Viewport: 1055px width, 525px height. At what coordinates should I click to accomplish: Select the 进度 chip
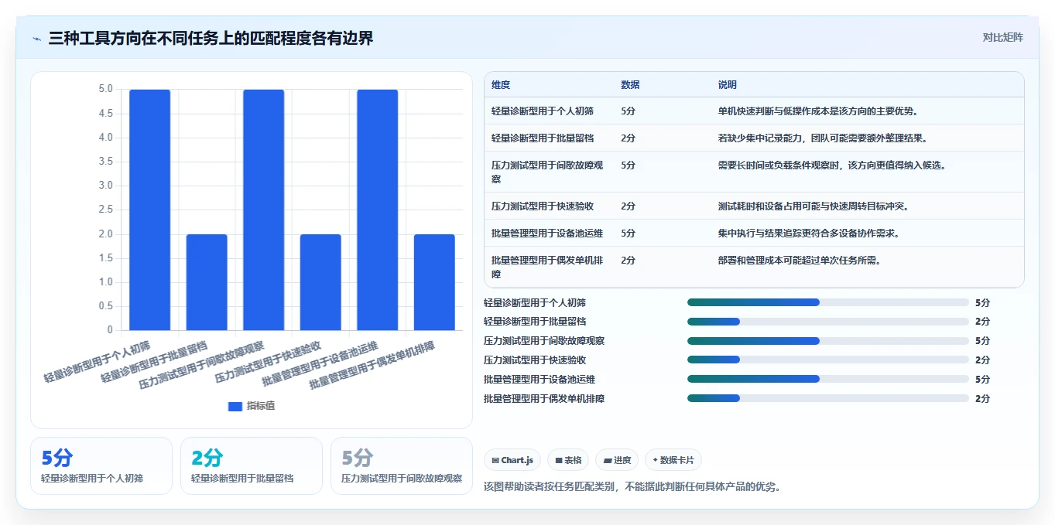click(x=617, y=460)
